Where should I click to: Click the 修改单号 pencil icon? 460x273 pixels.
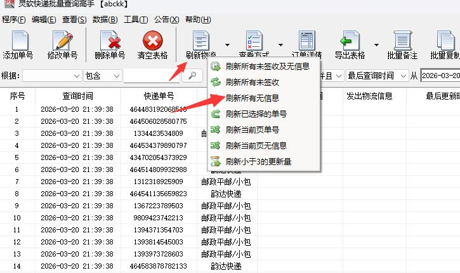click(x=62, y=42)
